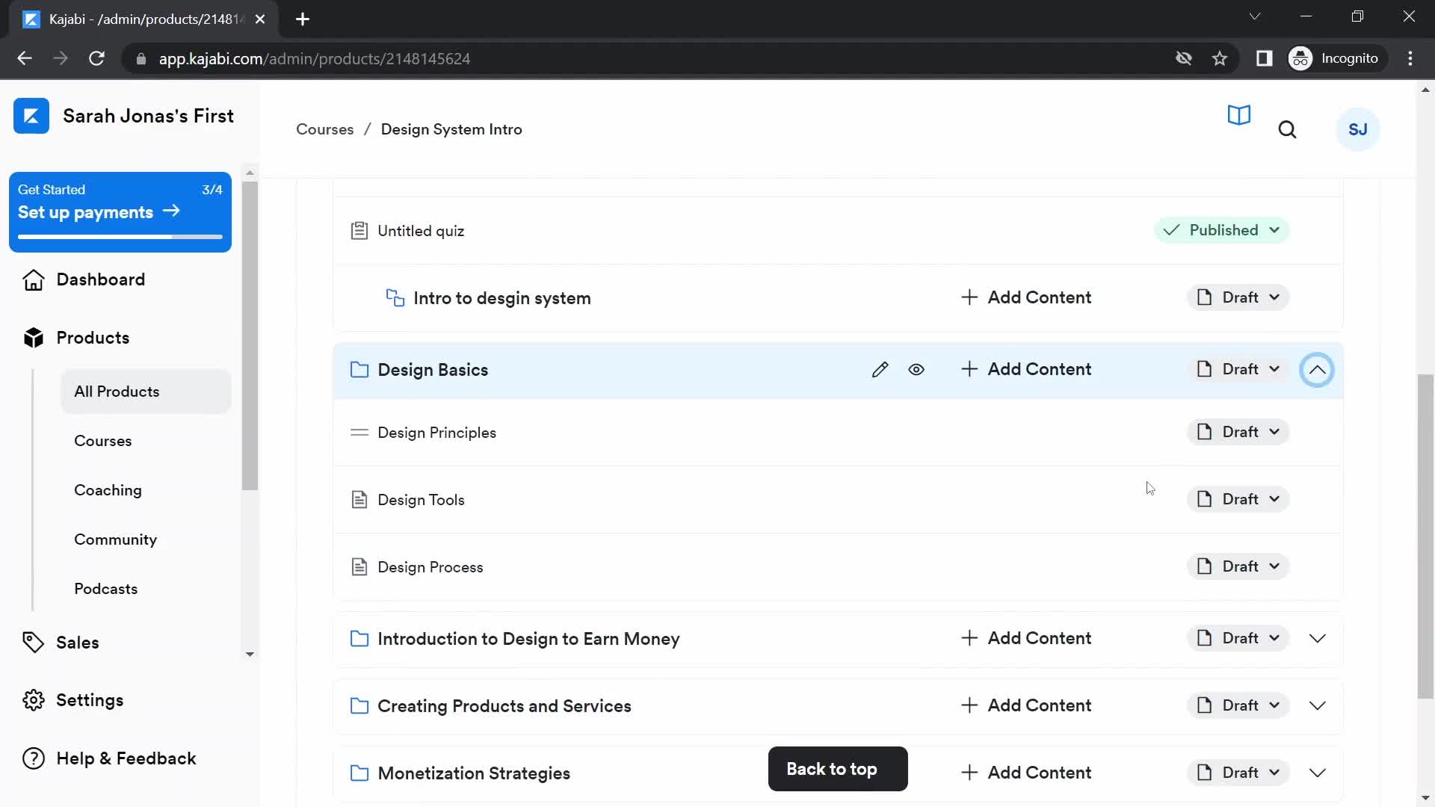Image resolution: width=1435 pixels, height=807 pixels.
Task: Toggle Published status dropdown for Untitled quiz
Action: click(1275, 231)
